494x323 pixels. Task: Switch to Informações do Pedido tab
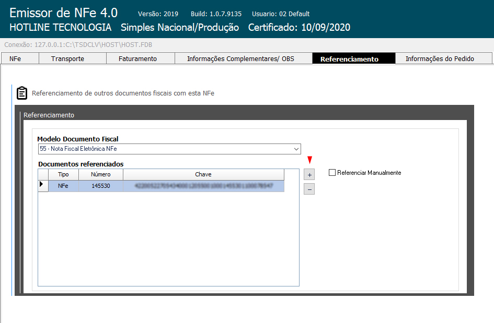click(440, 59)
